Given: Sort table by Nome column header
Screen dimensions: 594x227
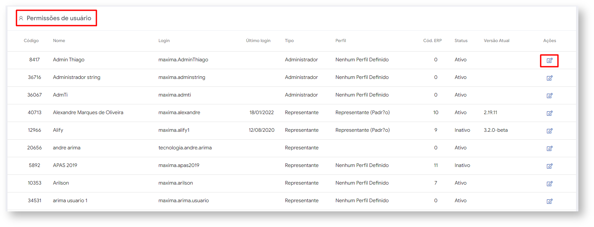Looking at the screenshot, I should [x=59, y=40].
